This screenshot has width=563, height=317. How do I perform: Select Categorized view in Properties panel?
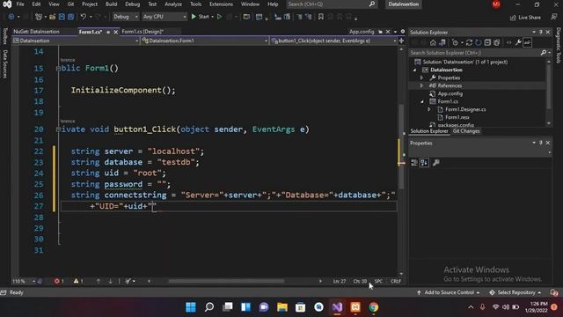[x=414, y=163]
